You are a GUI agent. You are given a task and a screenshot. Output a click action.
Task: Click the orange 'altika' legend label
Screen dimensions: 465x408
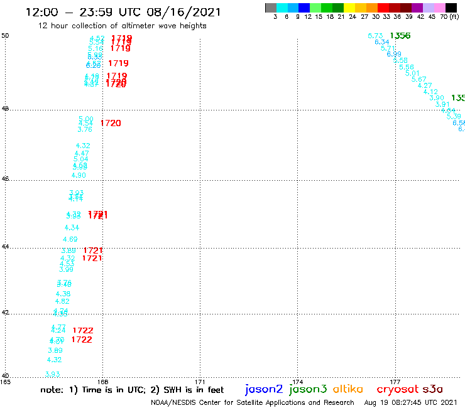(348, 389)
